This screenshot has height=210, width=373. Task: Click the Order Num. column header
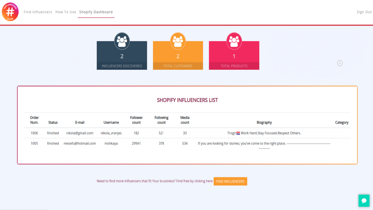point(34,120)
